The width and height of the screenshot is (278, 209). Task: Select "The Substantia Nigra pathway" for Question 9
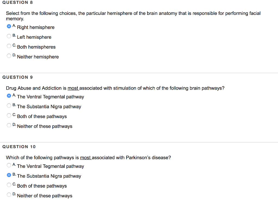point(9,105)
